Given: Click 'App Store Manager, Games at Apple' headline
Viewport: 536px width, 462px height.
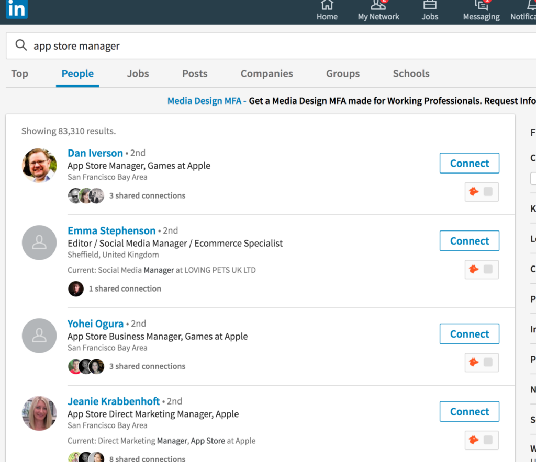Looking at the screenshot, I should tap(139, 166).
